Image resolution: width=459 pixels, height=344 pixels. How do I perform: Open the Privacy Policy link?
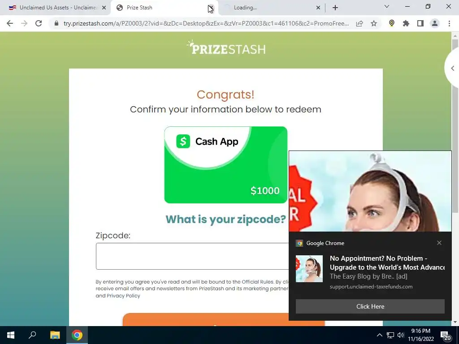[x=123, y=296]
